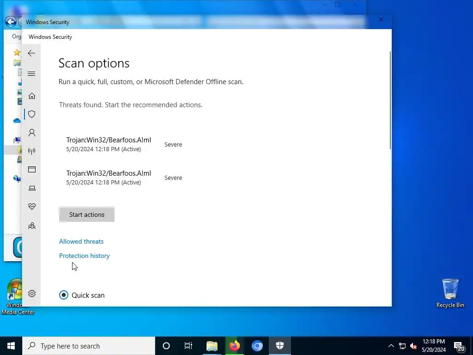
Task: Open Device performance & health heart icon
Action: point(32,207)
